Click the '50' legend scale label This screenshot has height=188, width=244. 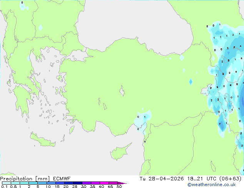coord(119,186)
